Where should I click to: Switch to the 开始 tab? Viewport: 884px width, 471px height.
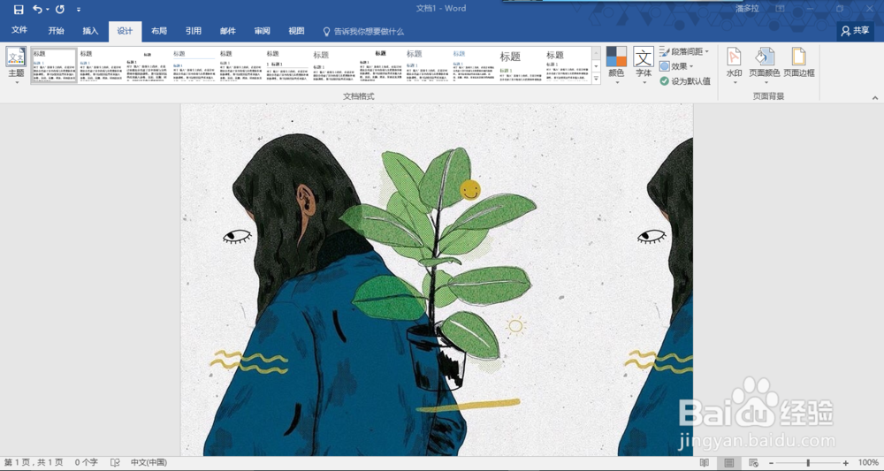pos(56,31)
